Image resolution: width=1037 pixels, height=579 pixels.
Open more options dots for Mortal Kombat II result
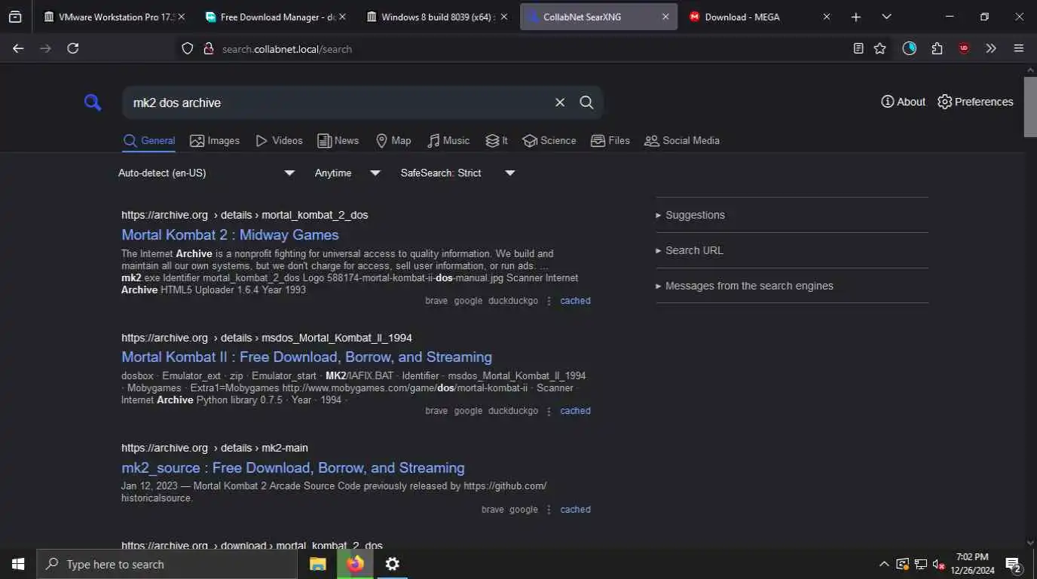pyautogui.click(x=549, y=411)
